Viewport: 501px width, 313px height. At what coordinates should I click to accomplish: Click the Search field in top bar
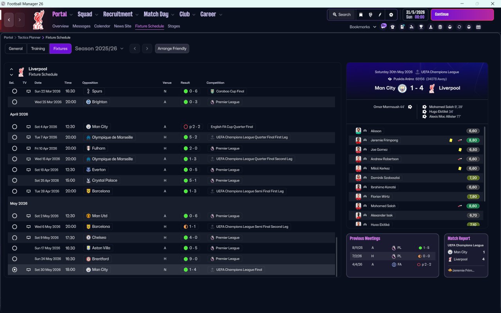(x=341, y=15)
